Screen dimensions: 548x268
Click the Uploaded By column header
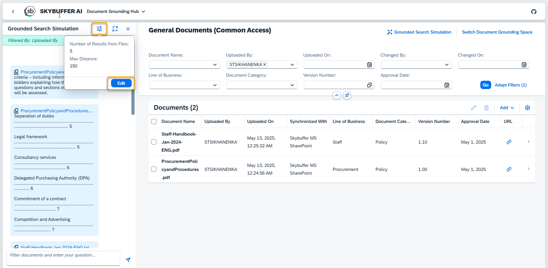click(217, 122)
